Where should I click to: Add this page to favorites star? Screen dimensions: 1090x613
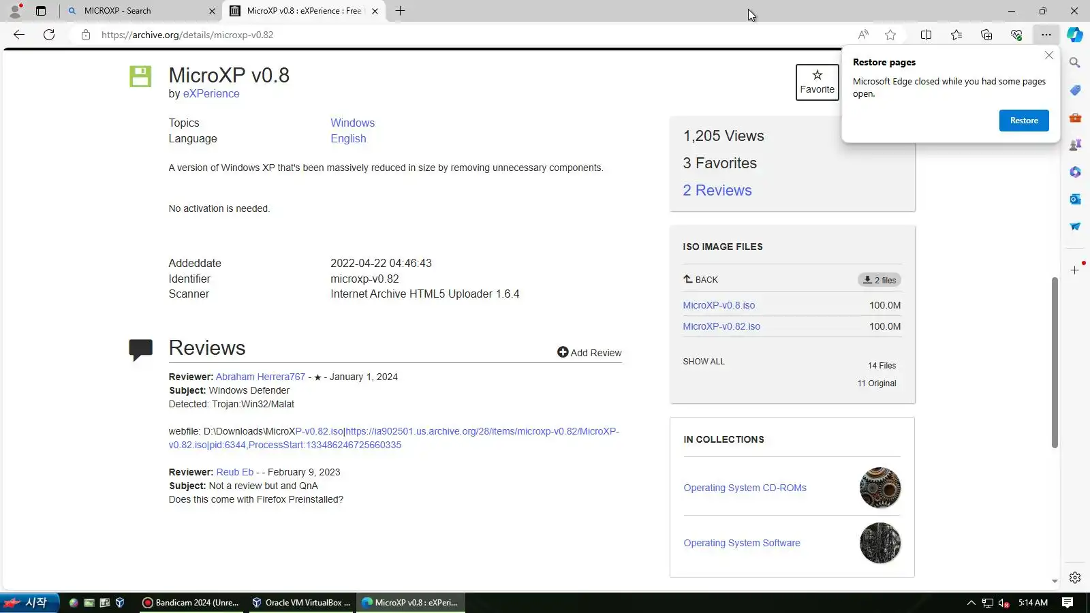pos(890,35)
